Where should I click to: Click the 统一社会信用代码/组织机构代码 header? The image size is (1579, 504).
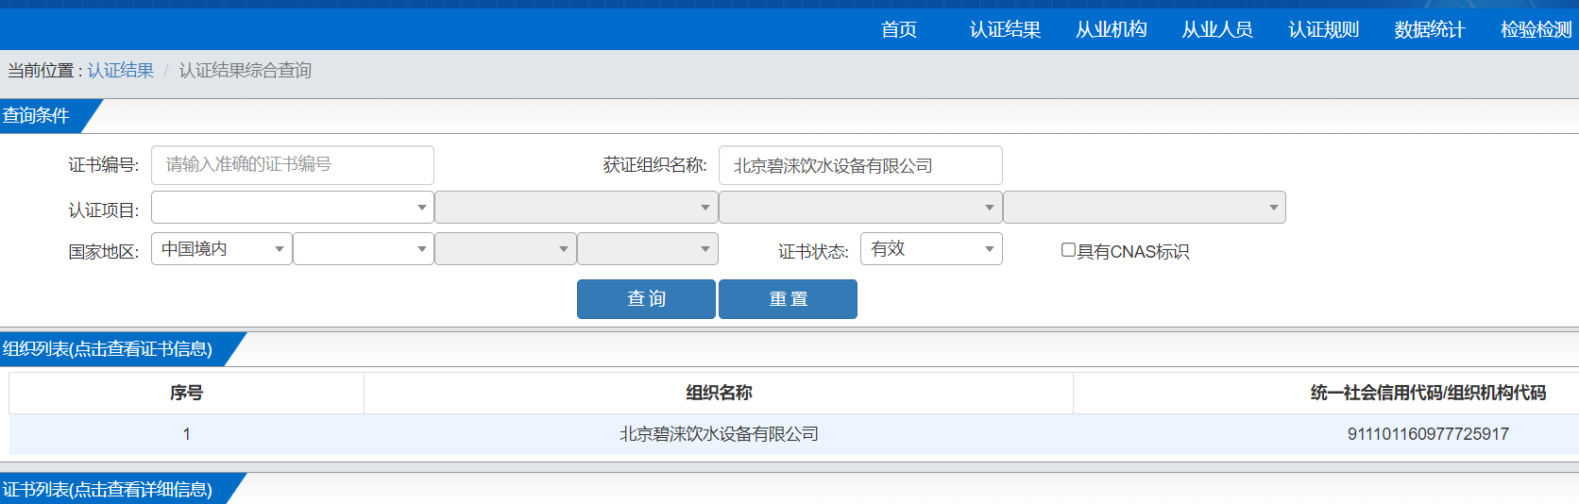point(1428,393)
